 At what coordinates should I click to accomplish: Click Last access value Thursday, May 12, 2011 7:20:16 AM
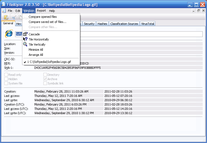58,96
